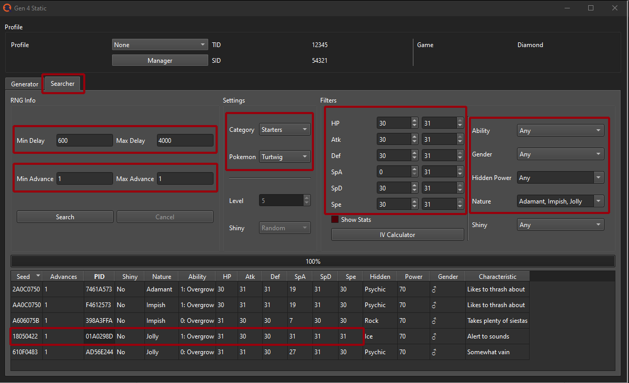Click the Min Advance input field
The width and height of the screenshot is (629, 383).
pos(85,179)
